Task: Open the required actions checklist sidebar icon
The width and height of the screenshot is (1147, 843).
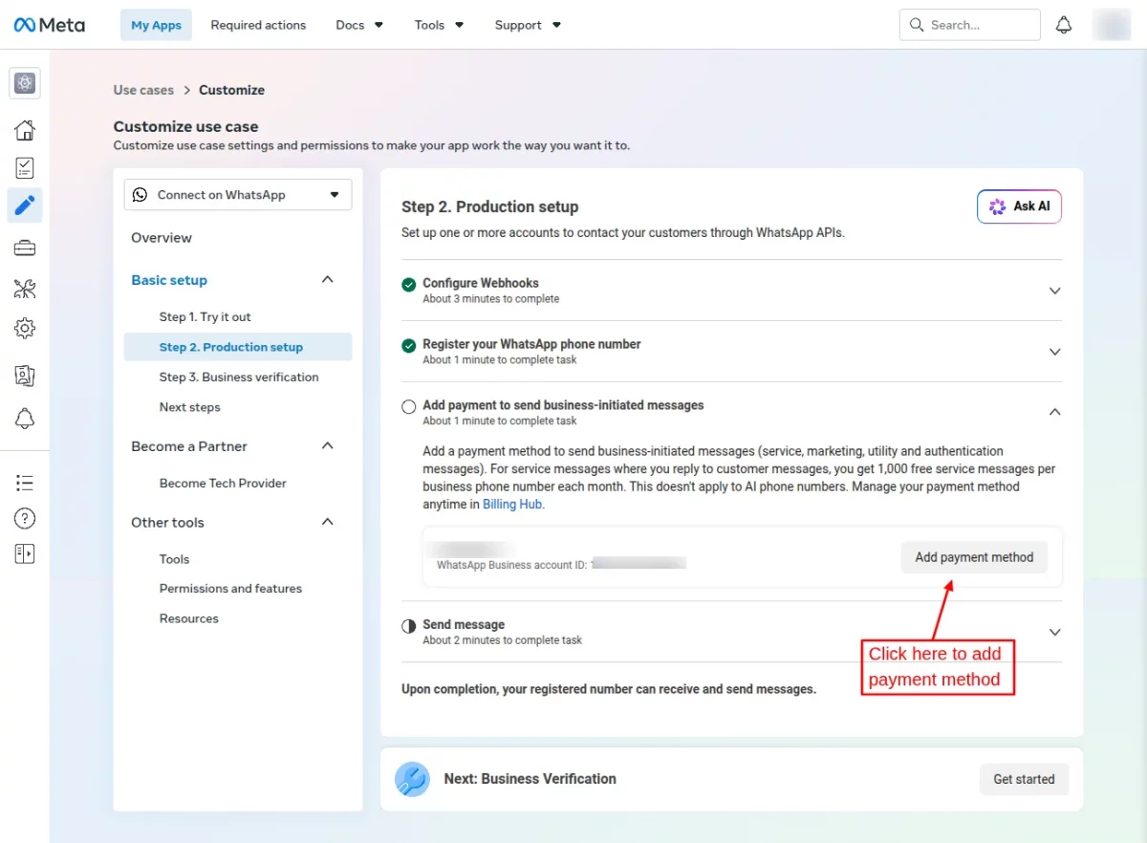Action: tap(25, 168)
